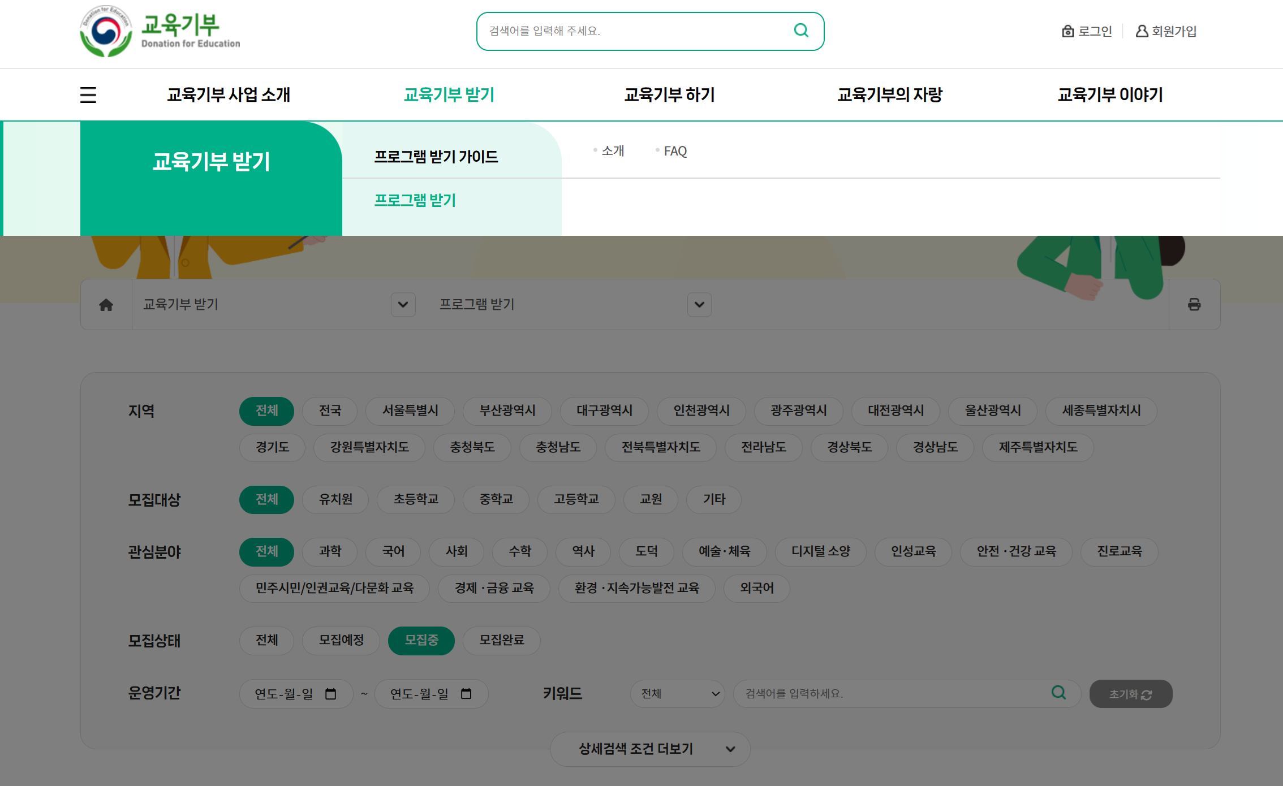
Task: Toggle 초등학교 target filter
Action: [x=416, y=499]
